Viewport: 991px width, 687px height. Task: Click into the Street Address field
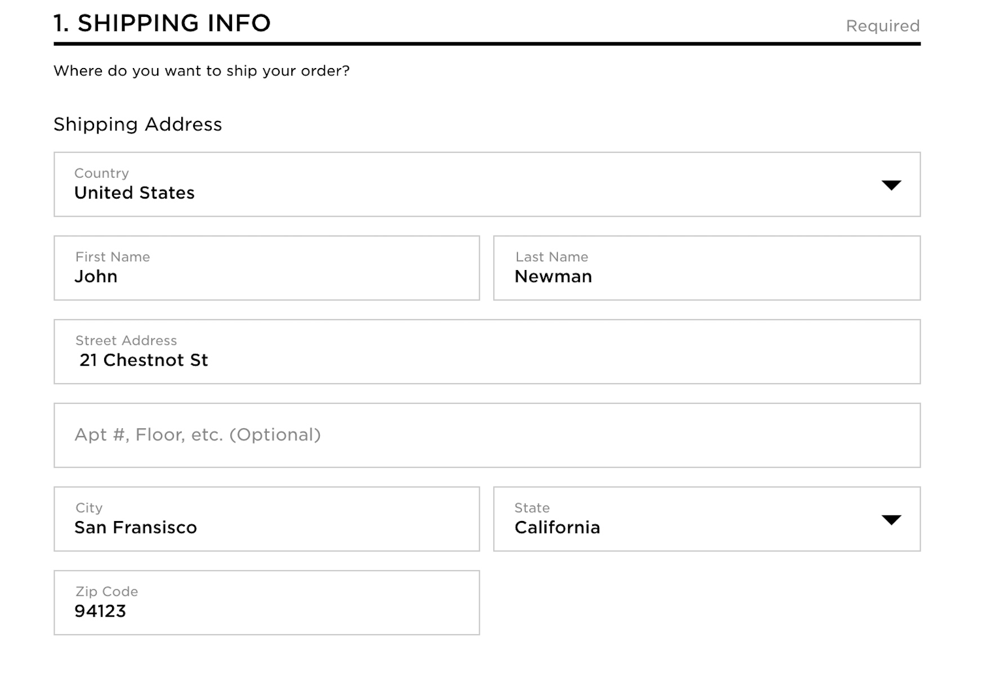(x=487, y=352)
